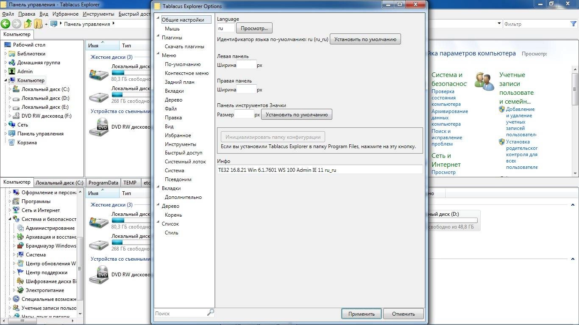
Task: Click language Установить по умолчанию button
Action: 365,39
